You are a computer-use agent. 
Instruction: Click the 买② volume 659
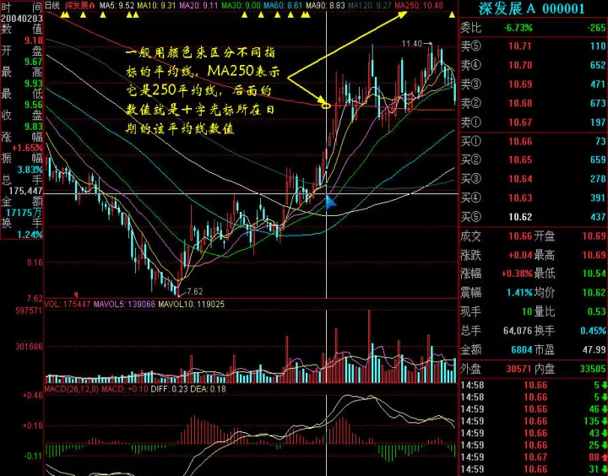pyautogui.click(x=598, y=160)
